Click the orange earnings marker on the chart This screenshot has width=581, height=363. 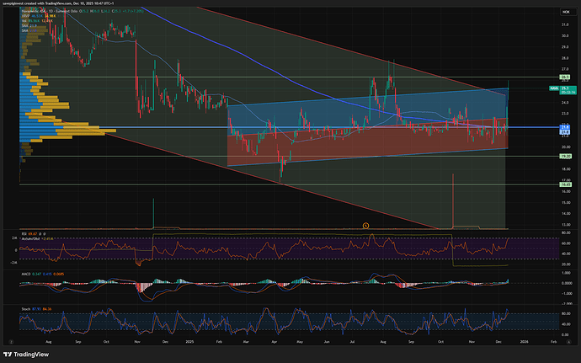tap(366, 225)
